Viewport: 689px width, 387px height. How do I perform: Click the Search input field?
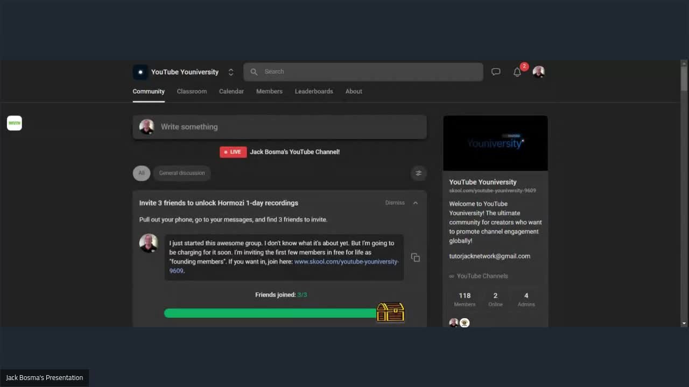pos(363,71)
